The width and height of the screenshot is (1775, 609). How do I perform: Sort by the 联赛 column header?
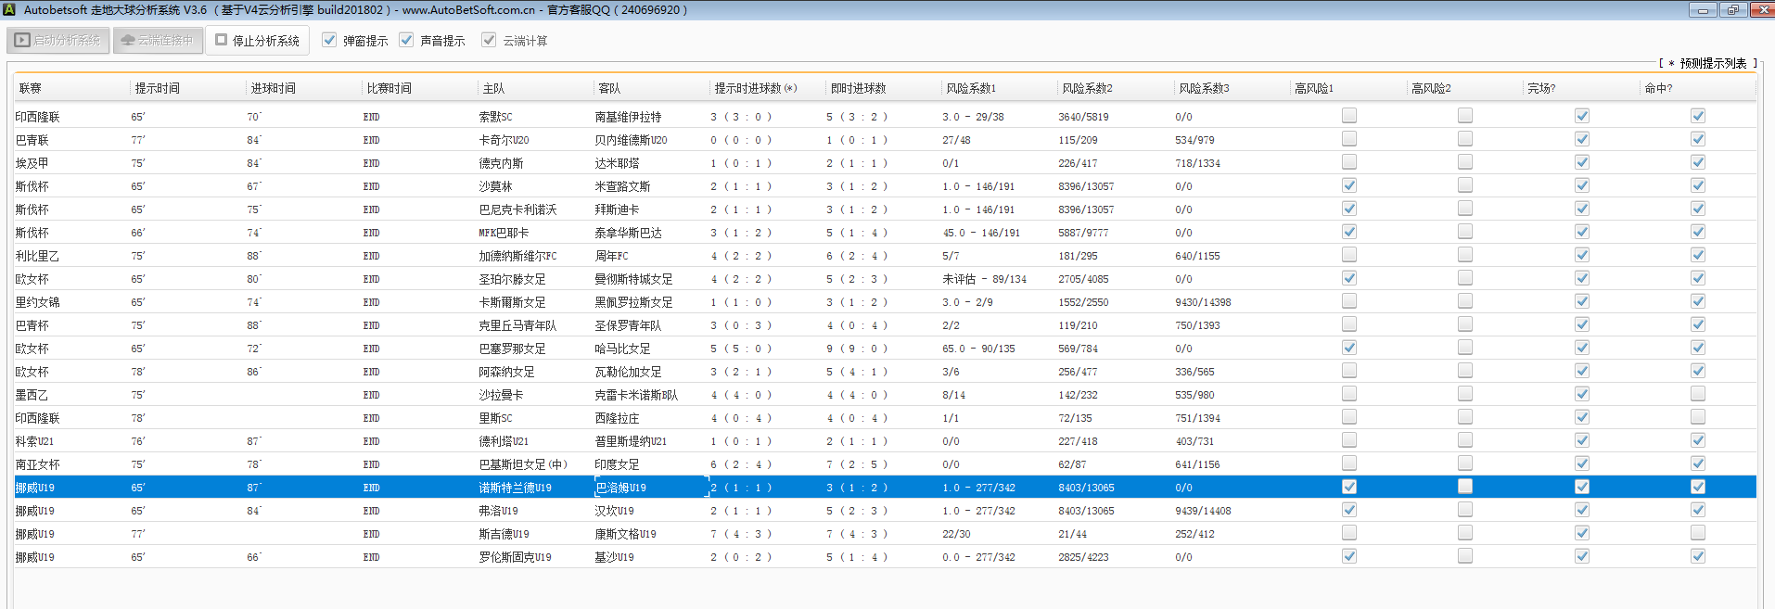click(x=31, y=89)
